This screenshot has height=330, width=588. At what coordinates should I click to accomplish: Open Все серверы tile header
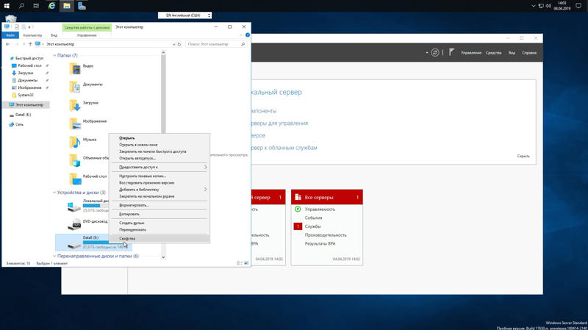[327, 197]
